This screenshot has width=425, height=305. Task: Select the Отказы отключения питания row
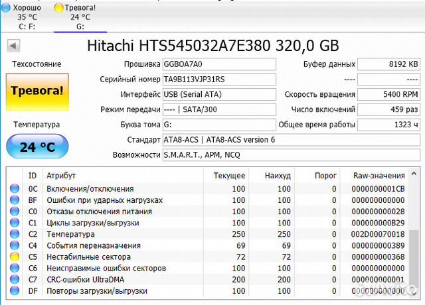208,212
